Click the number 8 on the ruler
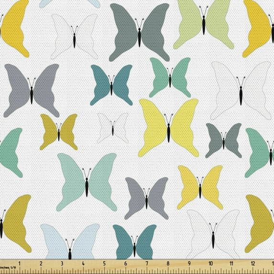 [x=168, y=263]
